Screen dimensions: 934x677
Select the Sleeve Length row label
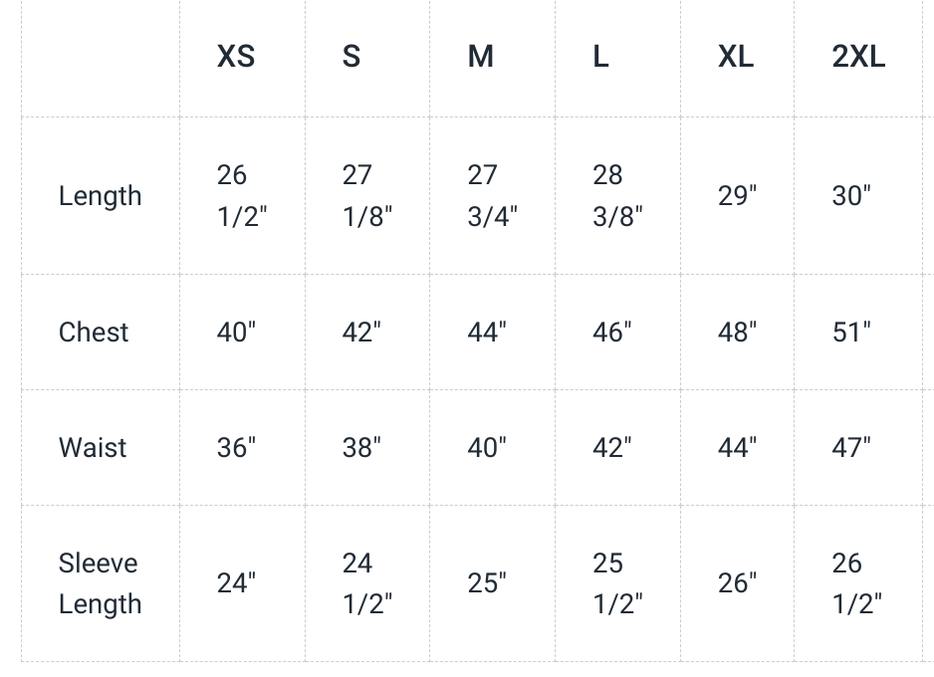(100, 583)
